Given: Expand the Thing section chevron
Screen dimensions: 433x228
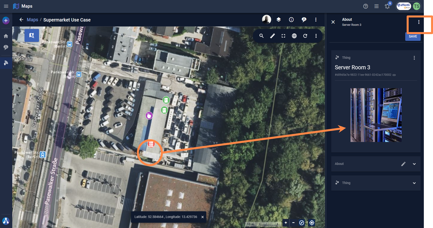Looking at the screenshot, I should (x=414, y=183).
